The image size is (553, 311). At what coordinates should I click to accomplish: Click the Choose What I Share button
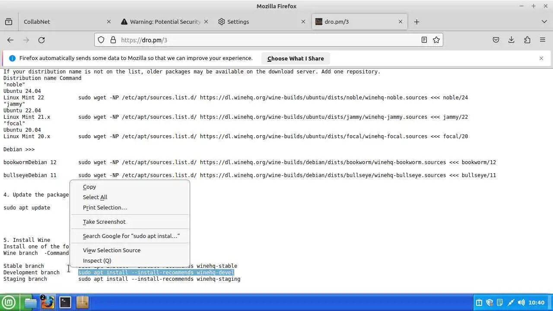point(296,58)
